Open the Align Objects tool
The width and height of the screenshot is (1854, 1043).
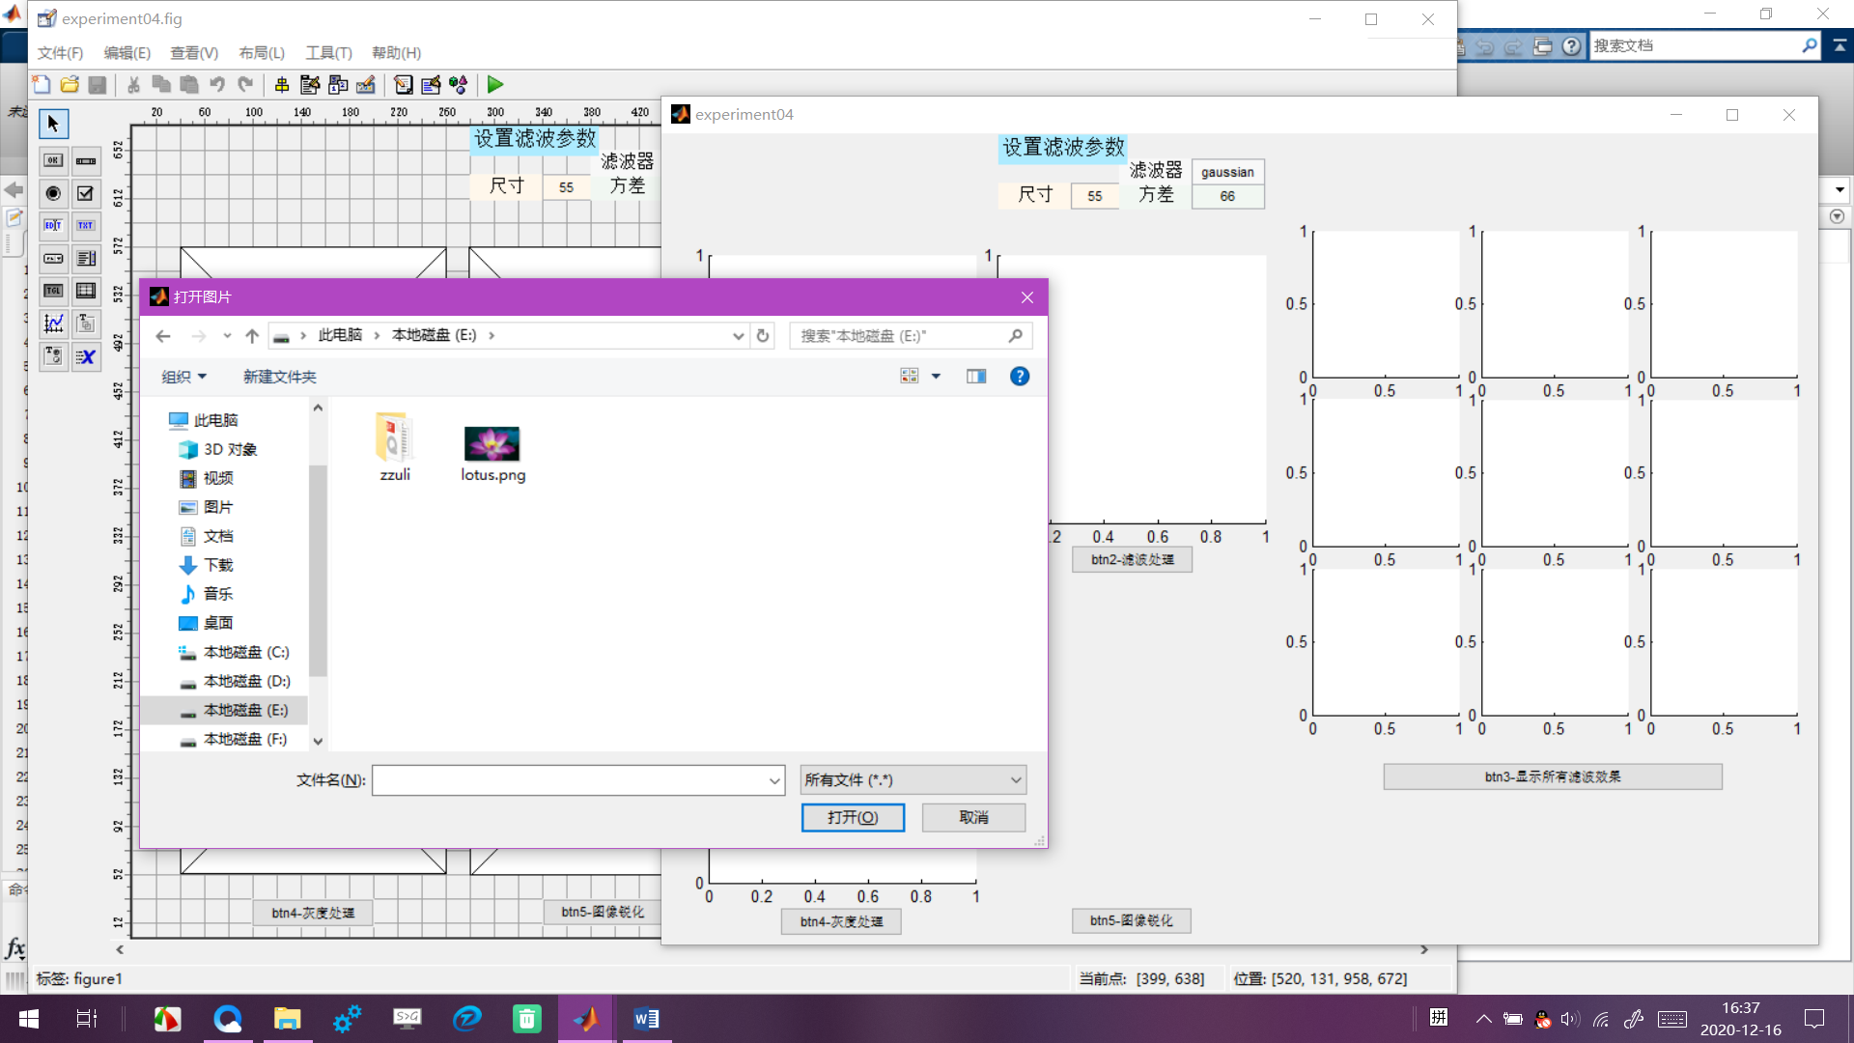pyautogui.click(x=282, y=85)
